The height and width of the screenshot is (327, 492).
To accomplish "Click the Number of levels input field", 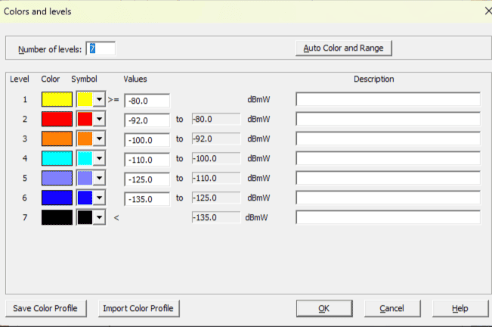I will click(x=101, y=48).
